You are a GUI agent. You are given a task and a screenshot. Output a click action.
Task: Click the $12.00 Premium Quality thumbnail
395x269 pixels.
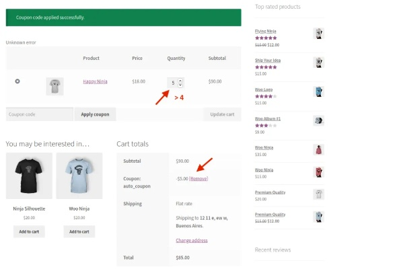319,217
